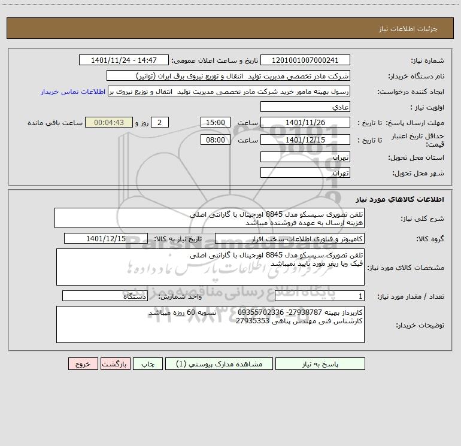The height and width of the screenshot is (446, 461).
Task: Click the goods group field کامپیوتر و فناوری اطلاعات
Action: tap(290, 238)
